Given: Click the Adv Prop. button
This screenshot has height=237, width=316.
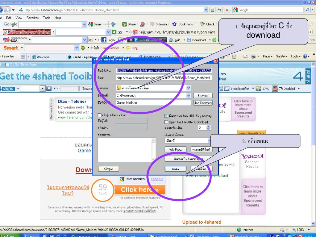Looking at the screenshot, I should tap(175, 149).
